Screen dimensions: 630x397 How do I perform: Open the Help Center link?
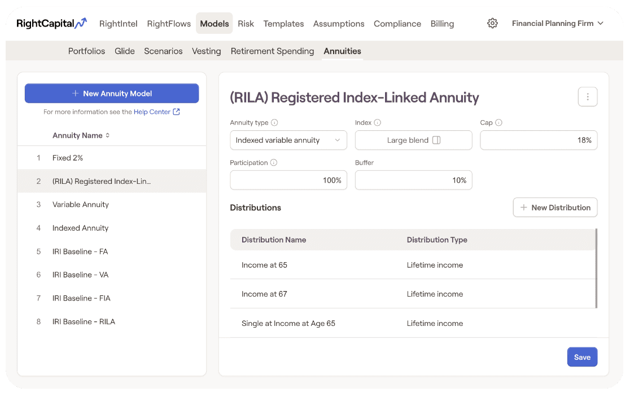pos(152,112)
